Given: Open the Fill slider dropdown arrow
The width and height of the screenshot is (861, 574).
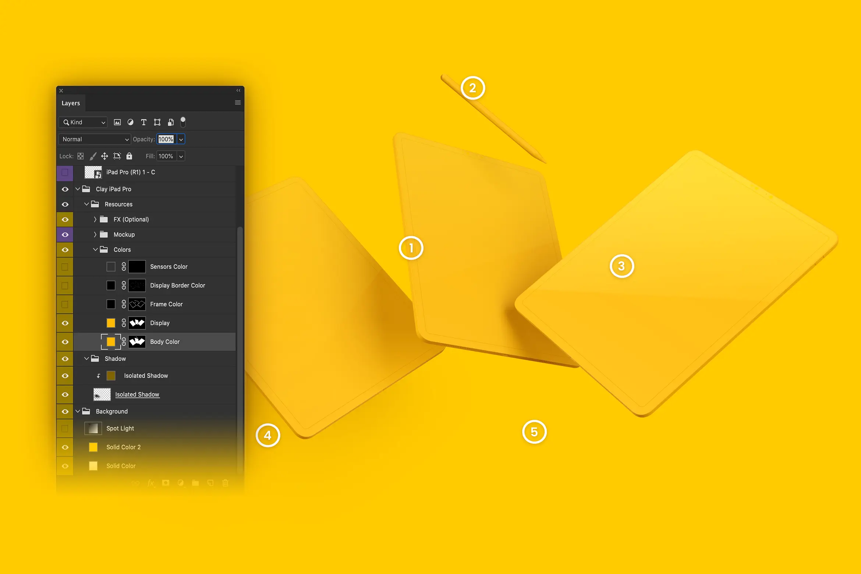Looking at the screenshot, I should (x=181, y=156).
